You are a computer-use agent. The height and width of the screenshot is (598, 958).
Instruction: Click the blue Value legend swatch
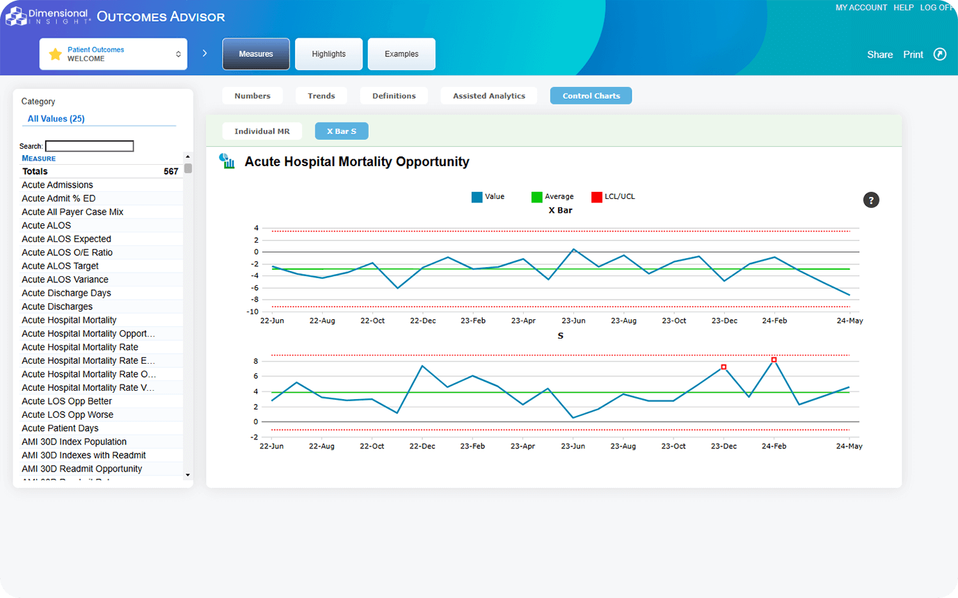pos(477,197)
